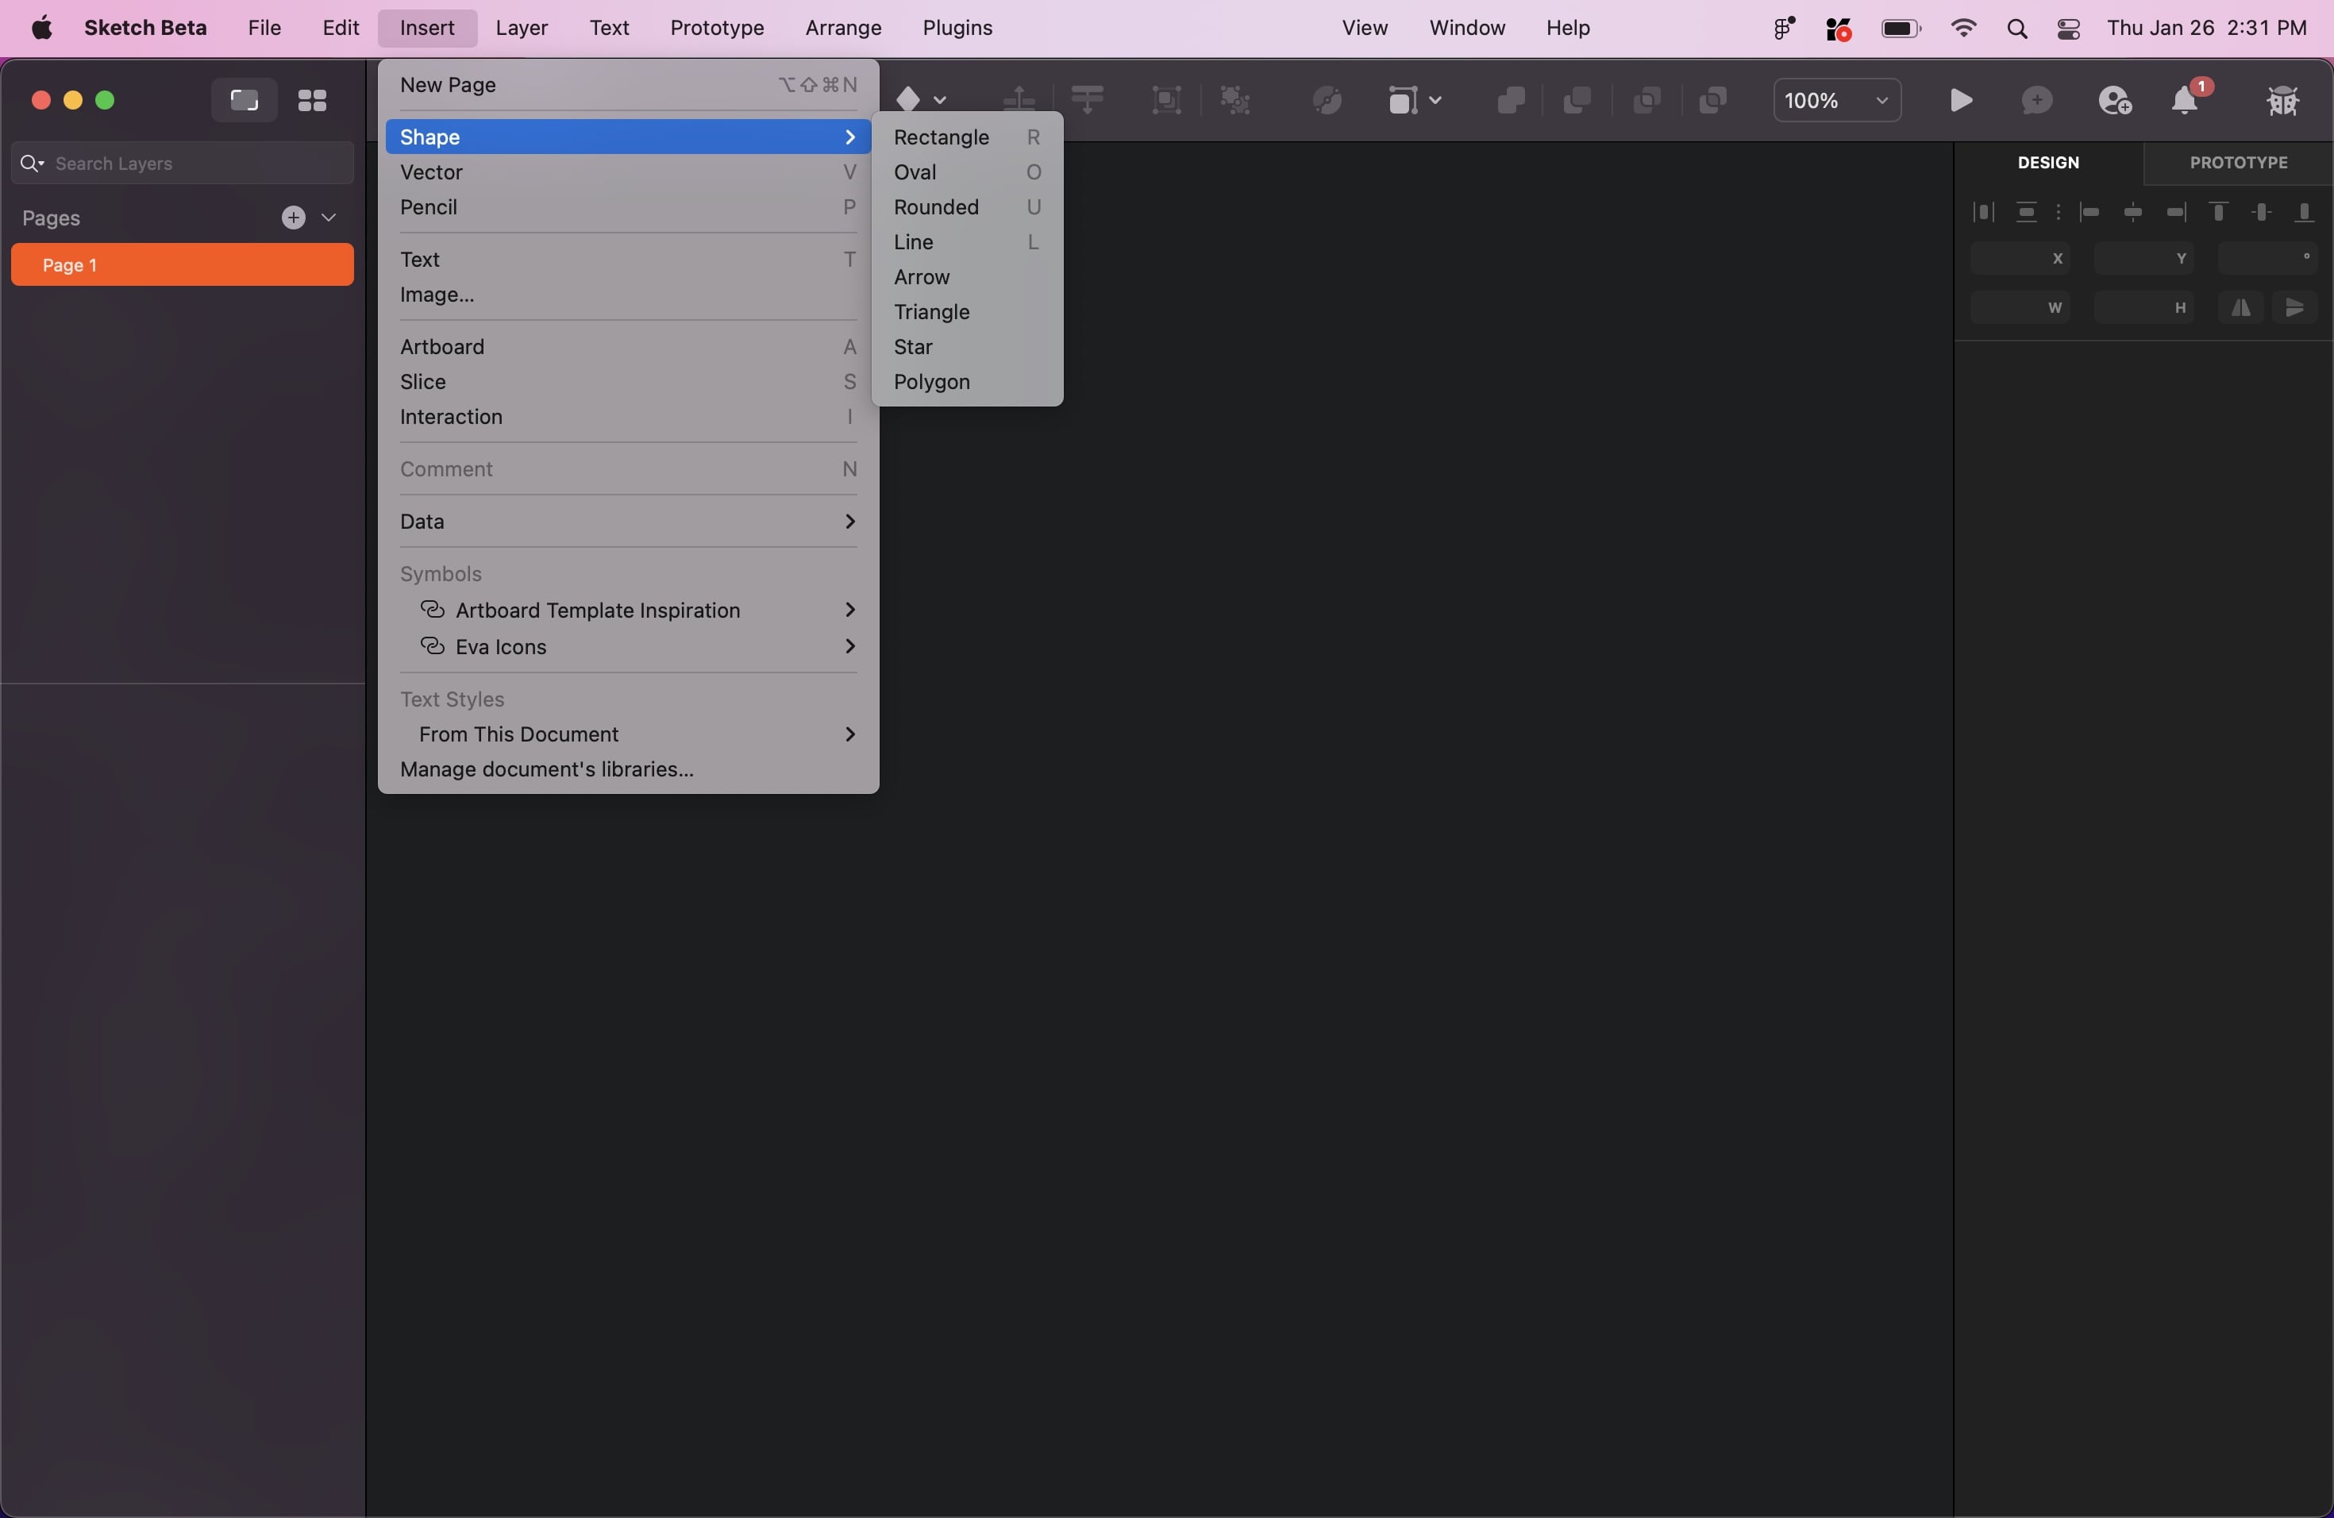
Task: Click the add collaborator icon
Action: (x=2113, y=101)
